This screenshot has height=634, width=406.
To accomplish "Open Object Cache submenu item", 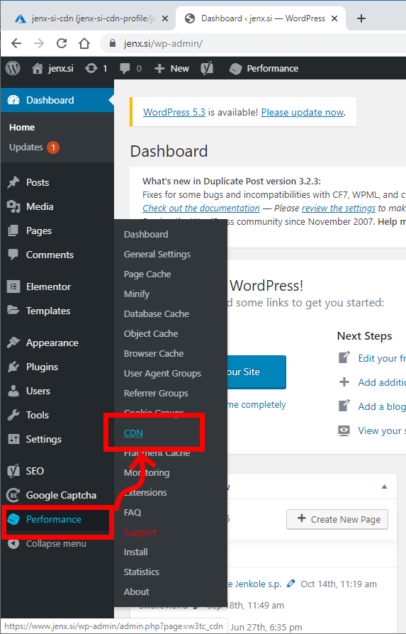I will click(151, 333).
